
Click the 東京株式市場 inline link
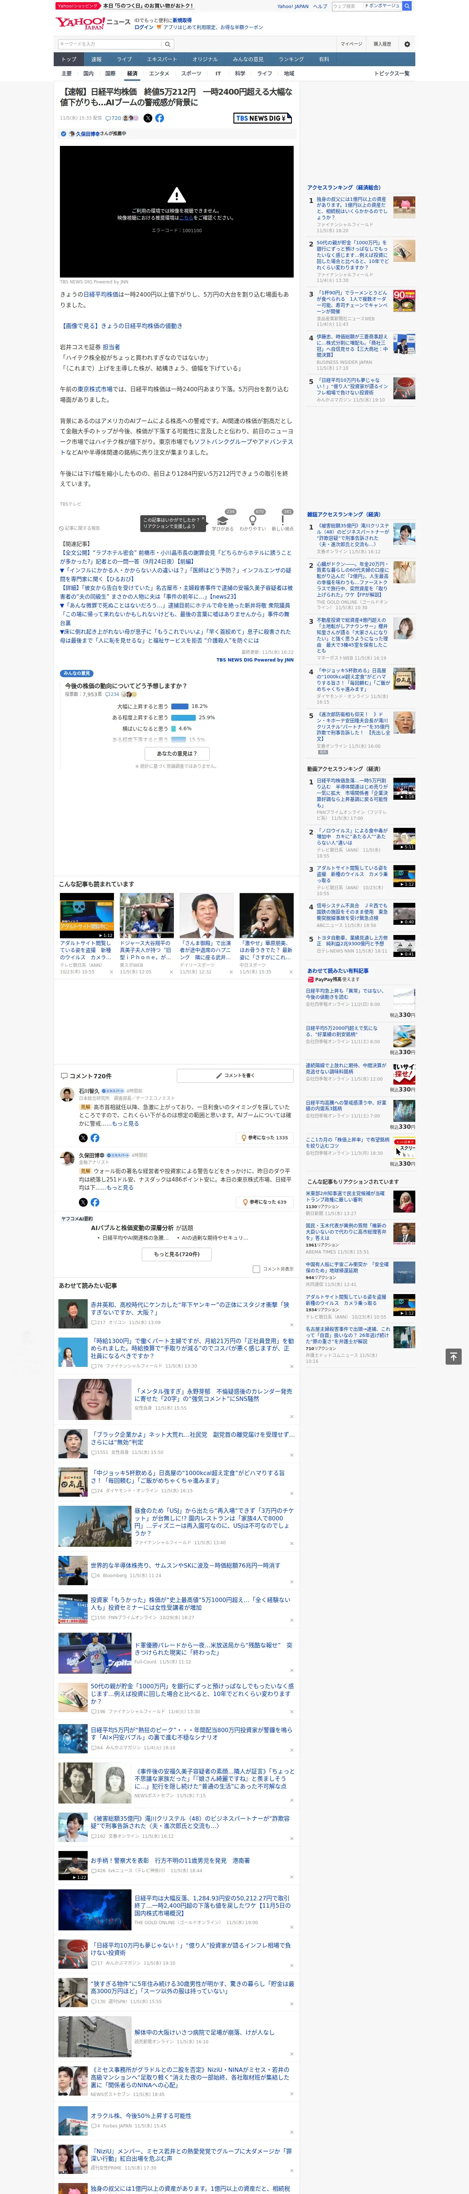[95, 389]
